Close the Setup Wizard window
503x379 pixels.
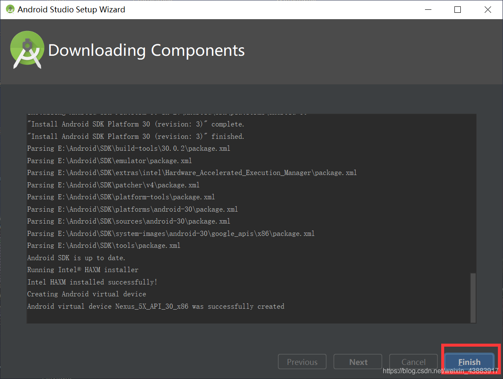click(x=488, y=10)
